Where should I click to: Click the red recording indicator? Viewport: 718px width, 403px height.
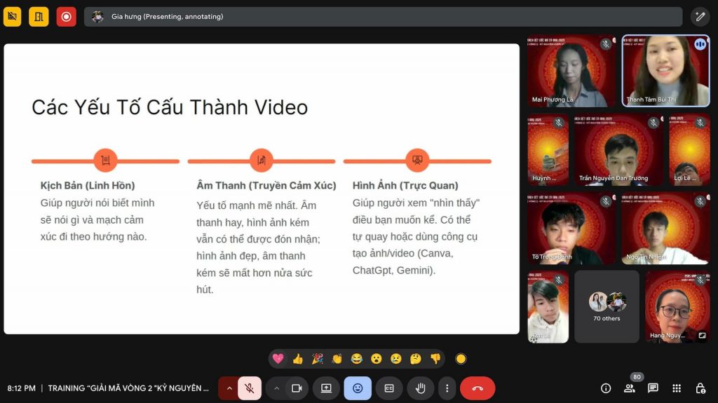66,17
